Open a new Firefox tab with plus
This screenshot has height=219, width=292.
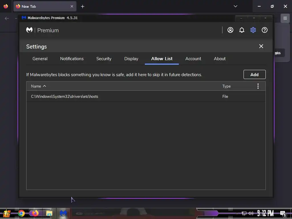coord(82,7)
